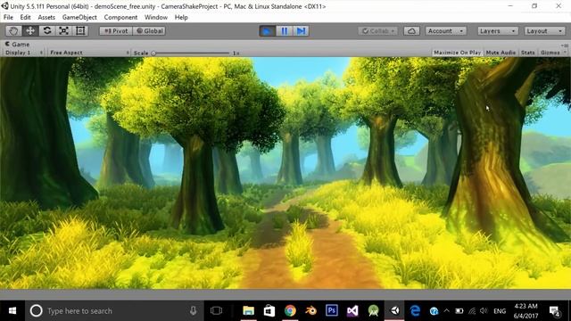This screenshot has width=571, height=321.
Task: Open the clock showing 4:23 AM
Action: click(525, 311)
